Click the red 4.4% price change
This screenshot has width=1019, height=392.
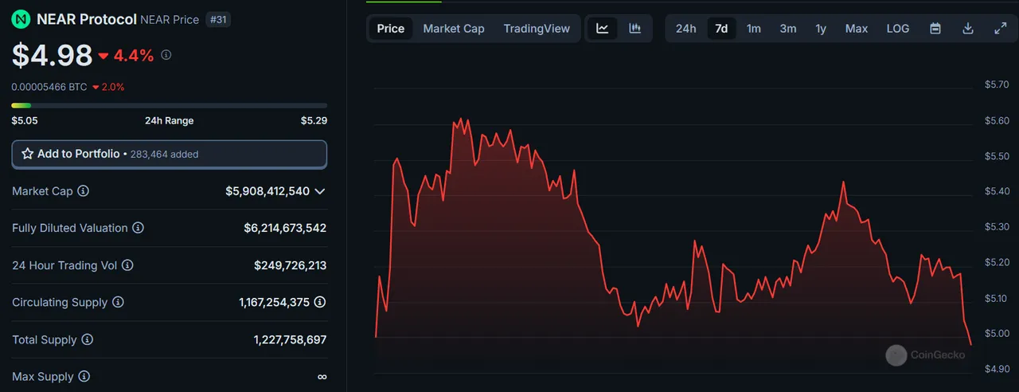pos(126,55)
